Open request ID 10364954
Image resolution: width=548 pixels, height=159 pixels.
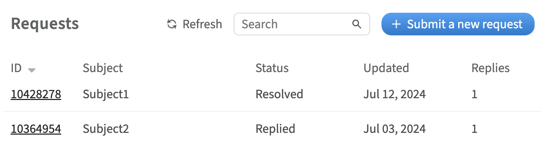pyautogui.click(x=36, y=129)
